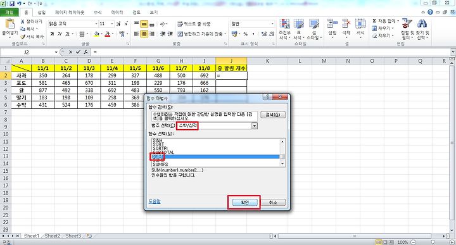This screenshot has width=456, height=245.
Task: Click the 확인 (OK) button in dialog
Action: 245,203
